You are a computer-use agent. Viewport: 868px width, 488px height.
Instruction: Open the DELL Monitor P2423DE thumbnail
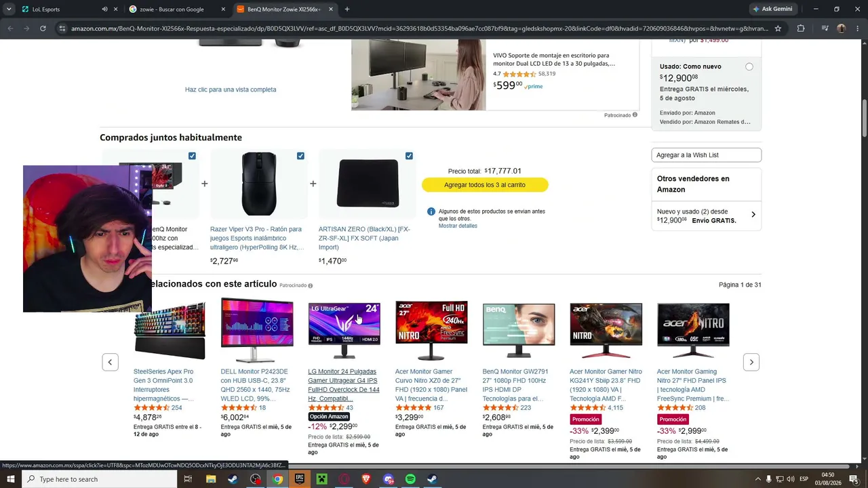click(x=257, y=331)
